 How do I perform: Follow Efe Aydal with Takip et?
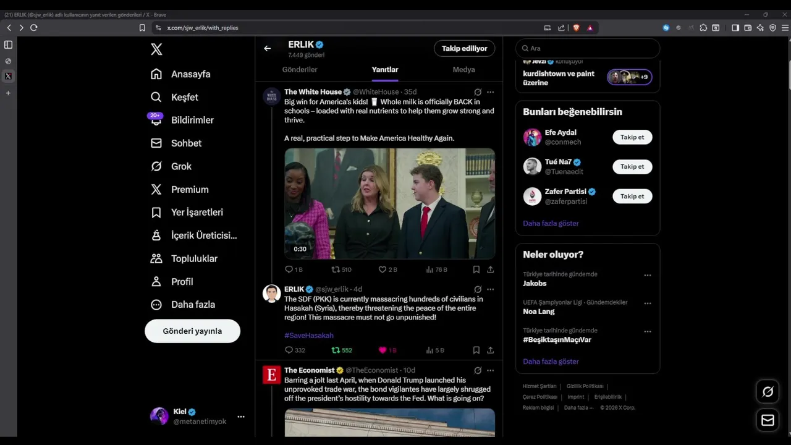[x=632, y=137]
